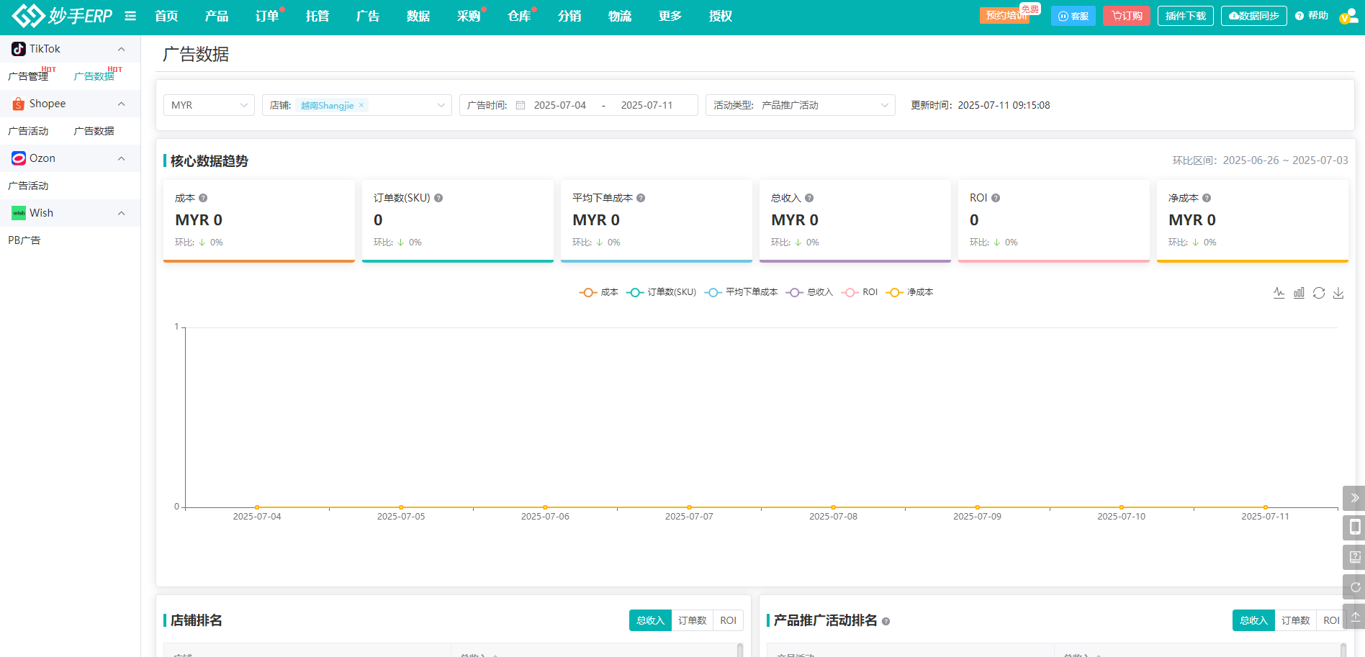Collapse the TikTok sidebar section

pos(121,49)
